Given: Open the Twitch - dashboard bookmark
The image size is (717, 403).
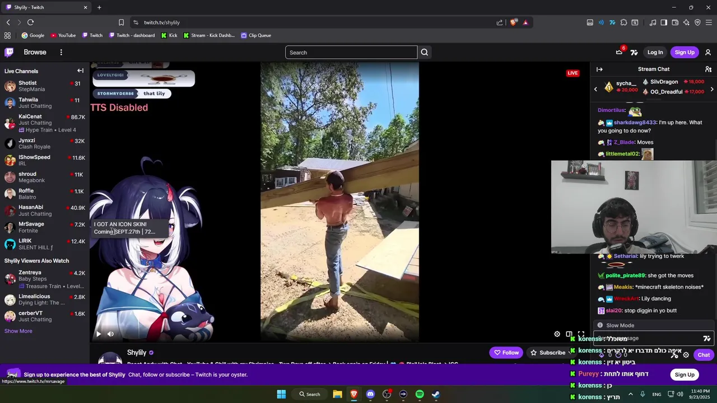Looking at the screenshot, I should [x=132, y=35].
